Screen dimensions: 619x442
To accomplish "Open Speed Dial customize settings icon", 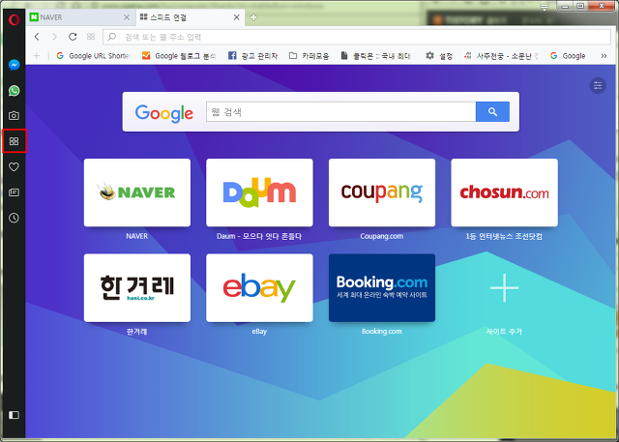I will click(x=598, y=85).
